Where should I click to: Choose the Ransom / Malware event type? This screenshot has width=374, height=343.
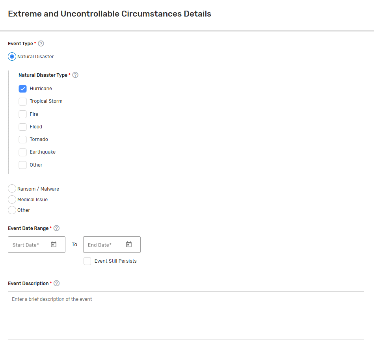(x=12, y=189)
